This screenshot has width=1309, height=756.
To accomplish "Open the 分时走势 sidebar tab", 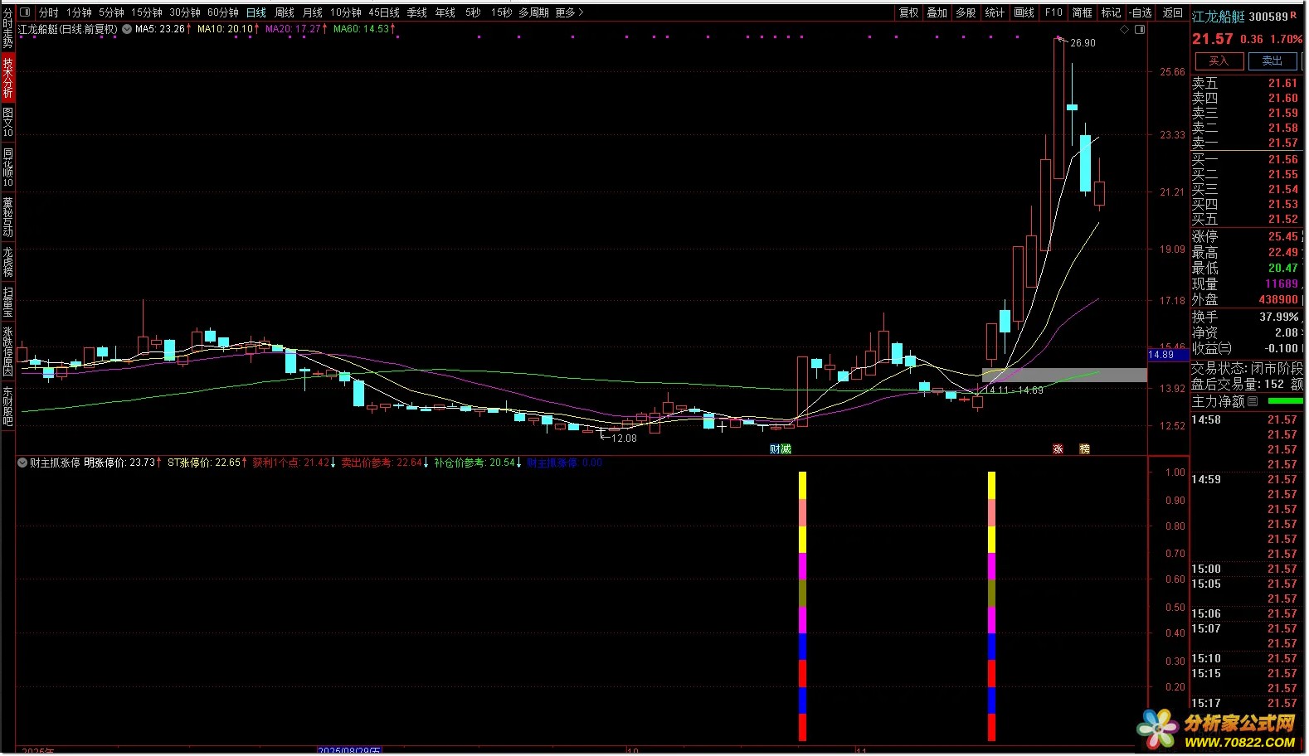I will pos(7,29).
